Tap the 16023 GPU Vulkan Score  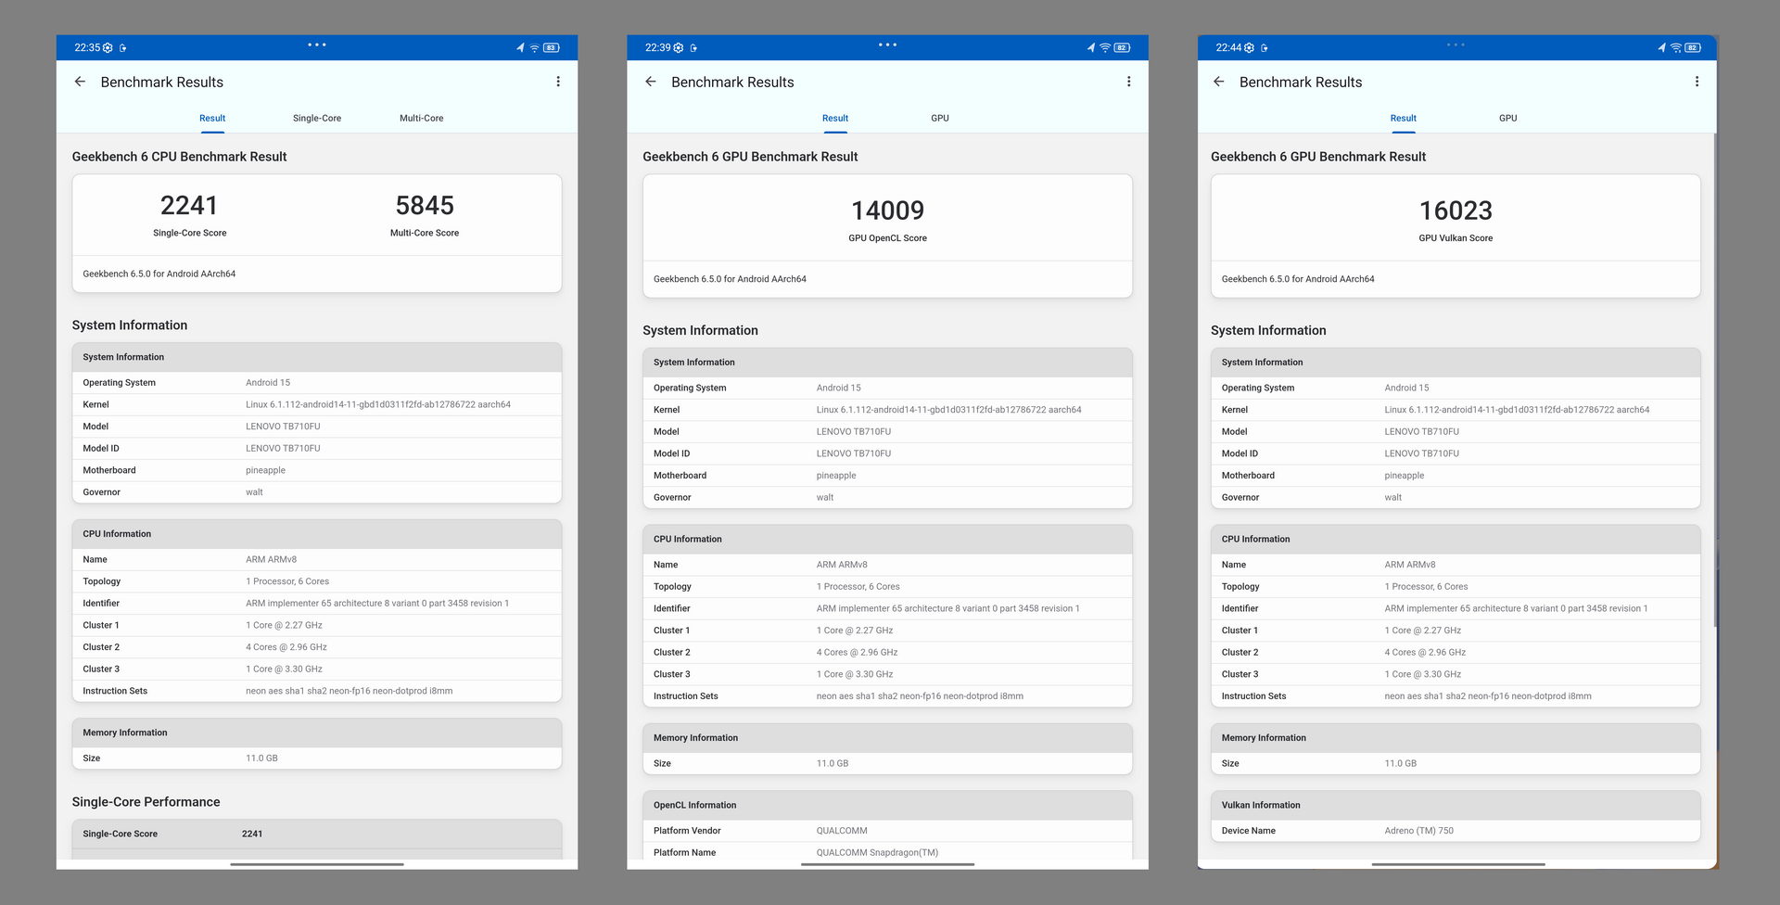(1456, 211)
